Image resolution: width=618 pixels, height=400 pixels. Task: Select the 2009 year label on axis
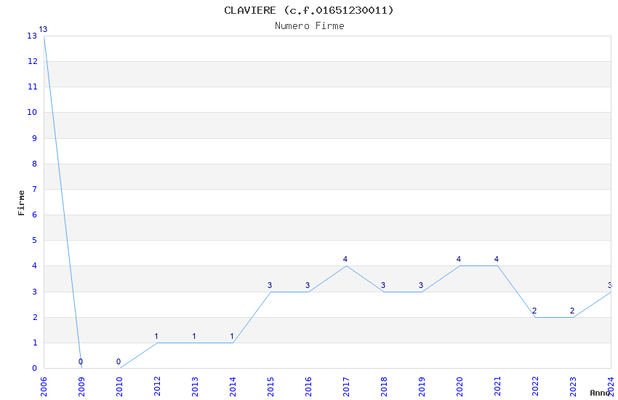(x=81, y=387)
